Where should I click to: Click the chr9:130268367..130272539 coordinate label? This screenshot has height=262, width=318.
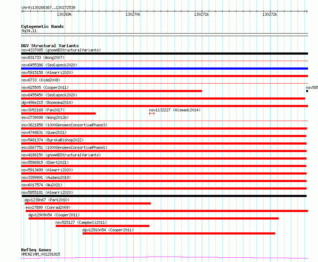click(48, 7)
